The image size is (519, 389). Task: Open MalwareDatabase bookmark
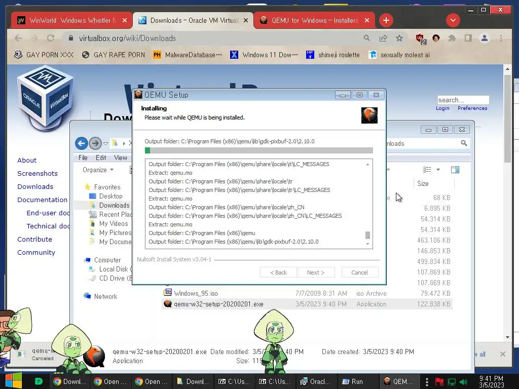pyautogui.click(x=188, y=55)
